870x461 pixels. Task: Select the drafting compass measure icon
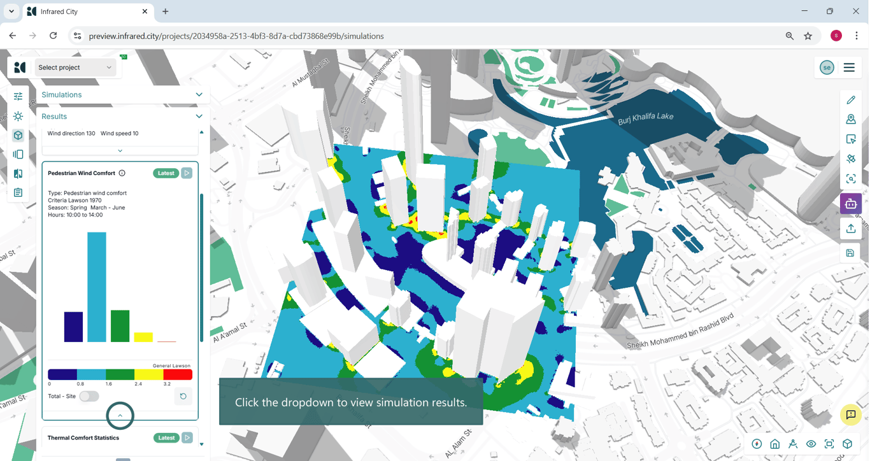pyautogui.click(x=793, y=444)
